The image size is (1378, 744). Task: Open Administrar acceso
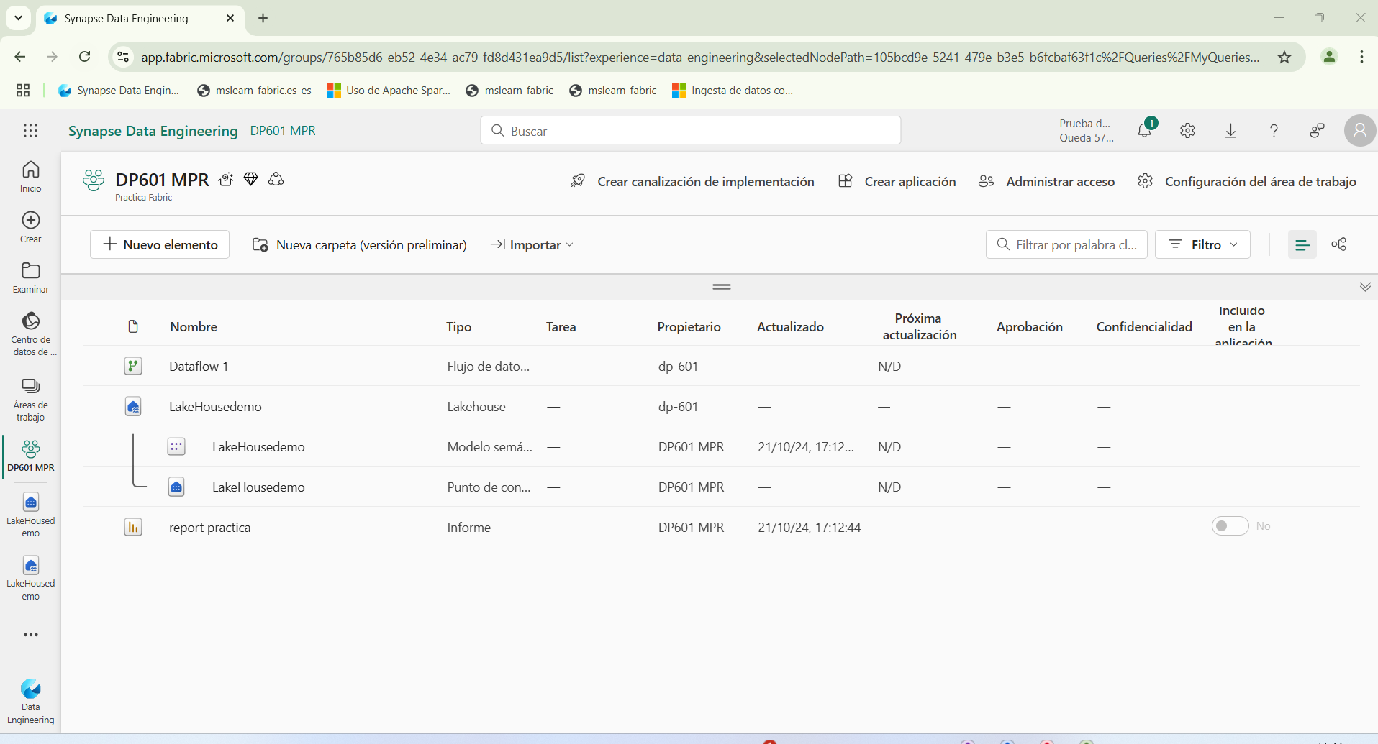point(1046,181)
